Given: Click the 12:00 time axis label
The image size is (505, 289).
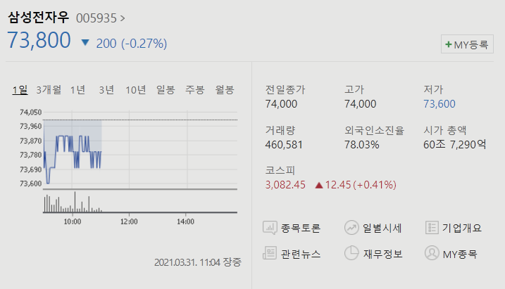Looking at the screenshot, I should (129, 221).
